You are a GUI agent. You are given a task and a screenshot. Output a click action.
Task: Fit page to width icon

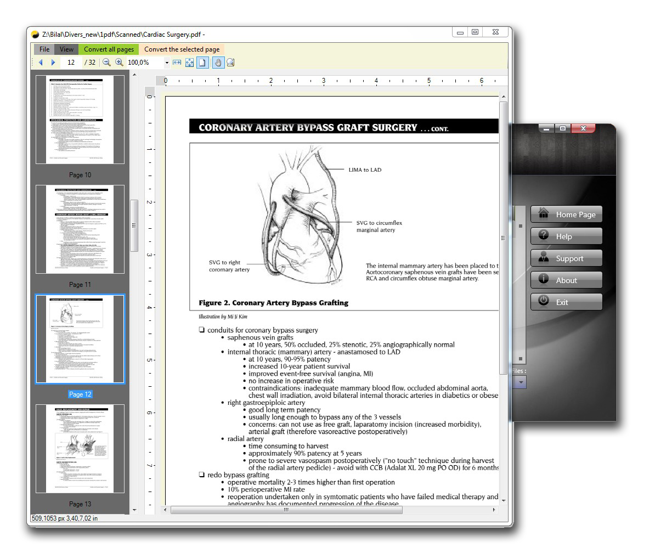coord(177,63)
